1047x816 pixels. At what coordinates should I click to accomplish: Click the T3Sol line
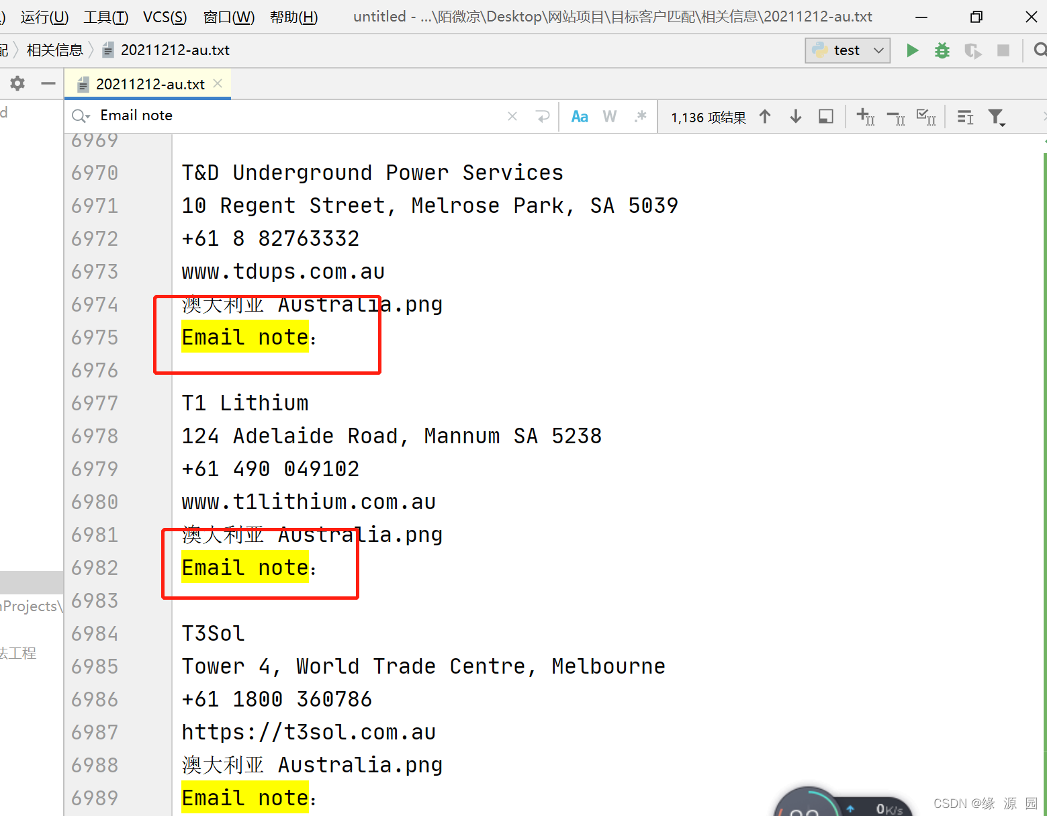(x=213, y=633)
